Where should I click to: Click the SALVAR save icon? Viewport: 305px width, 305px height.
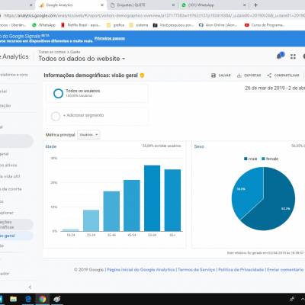coord(213,75)
